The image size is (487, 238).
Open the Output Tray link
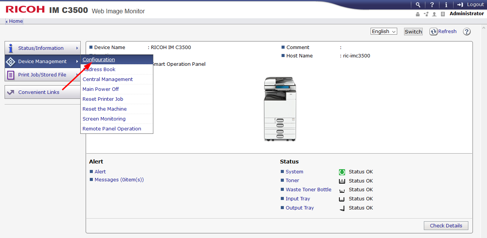(x=300, y=208)
